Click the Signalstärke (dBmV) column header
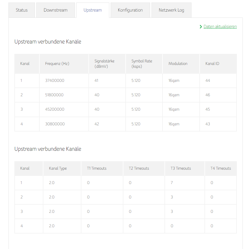The height and width of the screenshot is (249, 245). tap(104, 64)
